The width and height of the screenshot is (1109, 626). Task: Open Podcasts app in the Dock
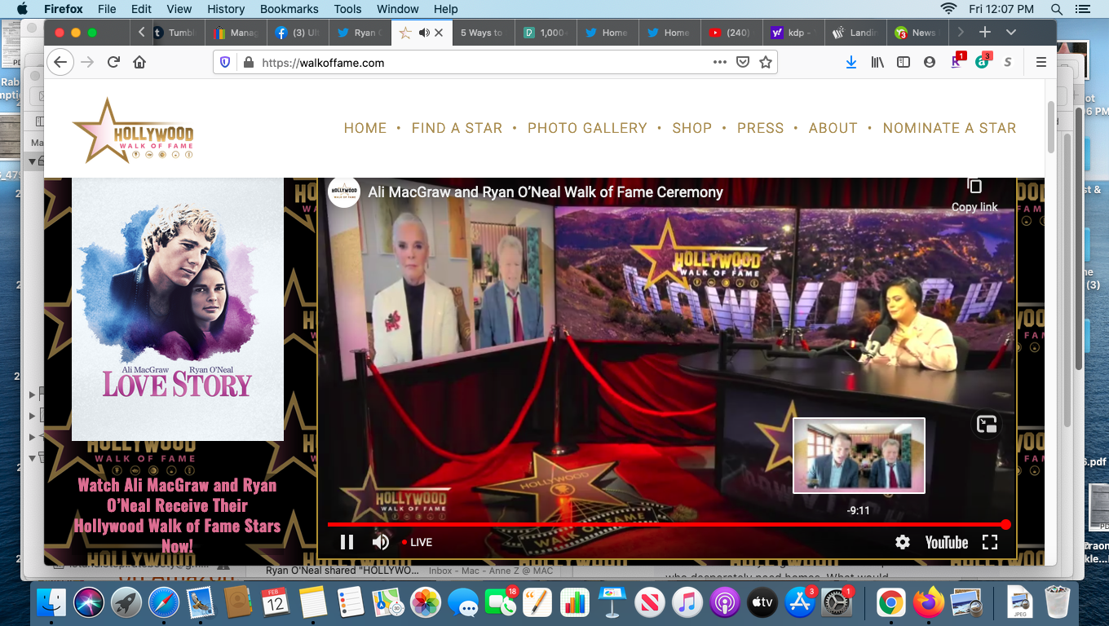click(x=724, y=603)
